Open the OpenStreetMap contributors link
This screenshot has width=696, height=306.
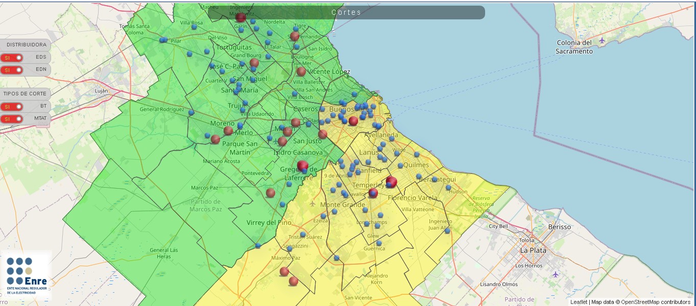pyautogui.click(x=655, y=302)
